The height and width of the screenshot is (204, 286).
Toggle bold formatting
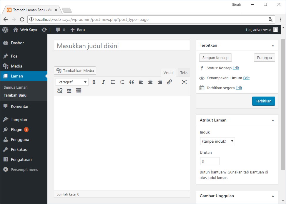pyautogui.click(x=94, y=82)
